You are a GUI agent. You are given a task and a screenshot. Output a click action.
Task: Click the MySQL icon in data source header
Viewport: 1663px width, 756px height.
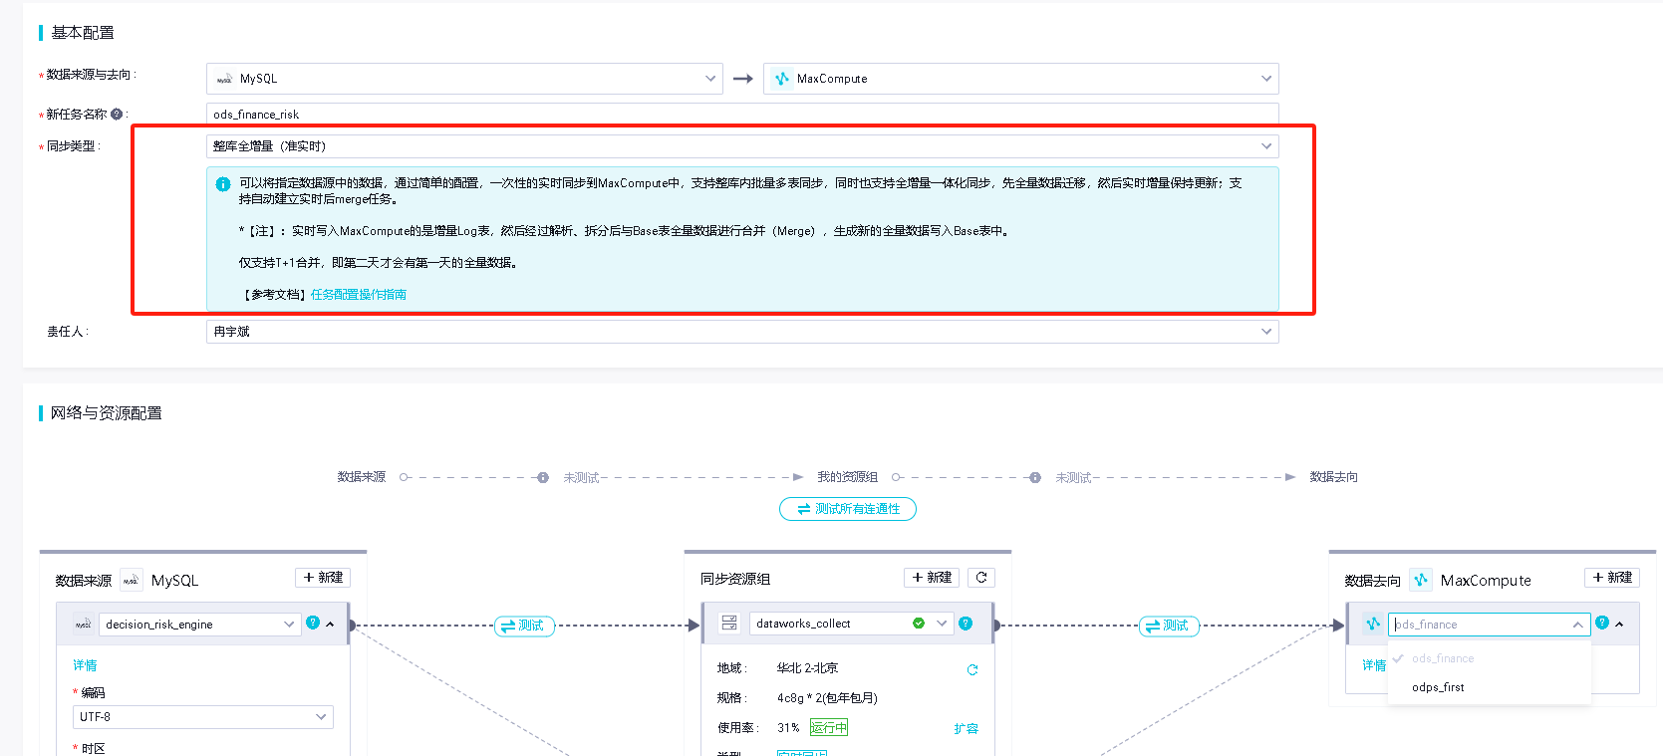pyautogui.click(x=131, y=580)
